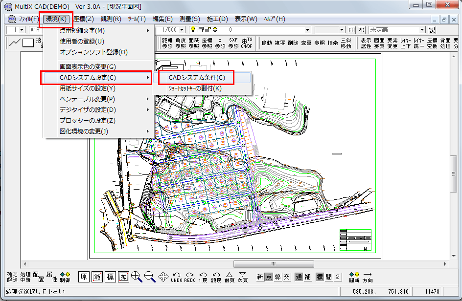Click the UNDO arrow icon
Screen dimensions: 462x301
click(x=177, y=277)
